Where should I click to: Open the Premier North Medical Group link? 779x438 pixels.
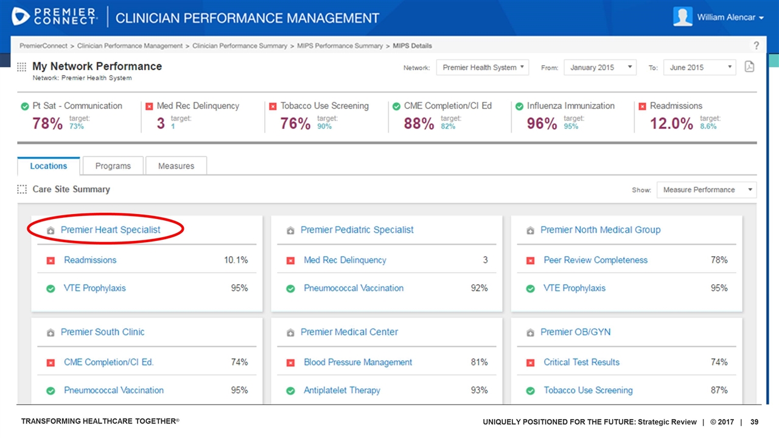tap(600, 230)
